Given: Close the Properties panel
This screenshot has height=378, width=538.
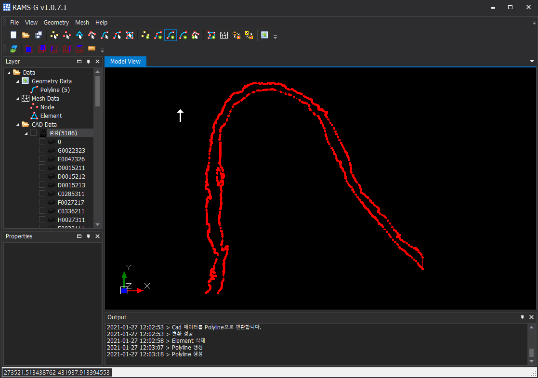Looking at the screenshot, I should tap(97, 236).
